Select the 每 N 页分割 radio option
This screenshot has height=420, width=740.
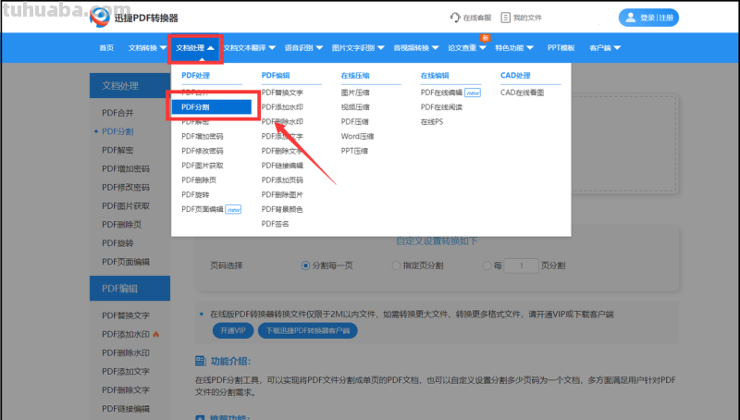coord(487,266)
